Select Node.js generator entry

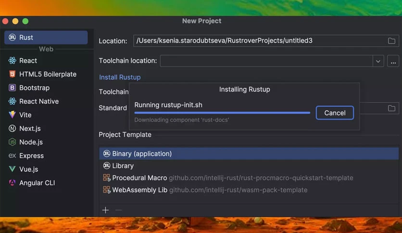pyautogui.click(x=46, y=142)
